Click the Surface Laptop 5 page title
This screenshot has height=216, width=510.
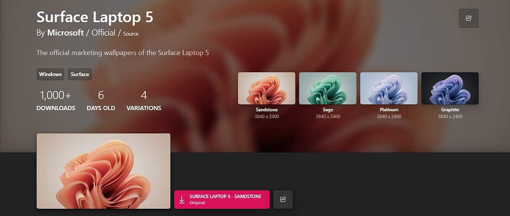pos(95,17)
